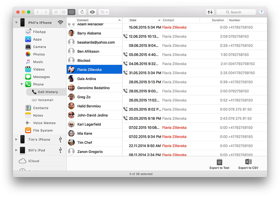Open FileApp in the sidebar
Image resolution: width=280 pixels, height=197 pixels.
pyautogui.click(x=39, y=32)
